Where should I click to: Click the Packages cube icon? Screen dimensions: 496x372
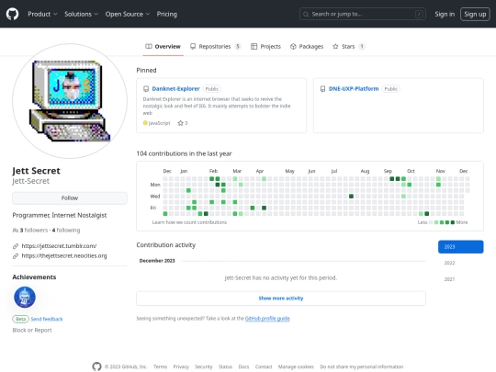click(x=293, y=47)
